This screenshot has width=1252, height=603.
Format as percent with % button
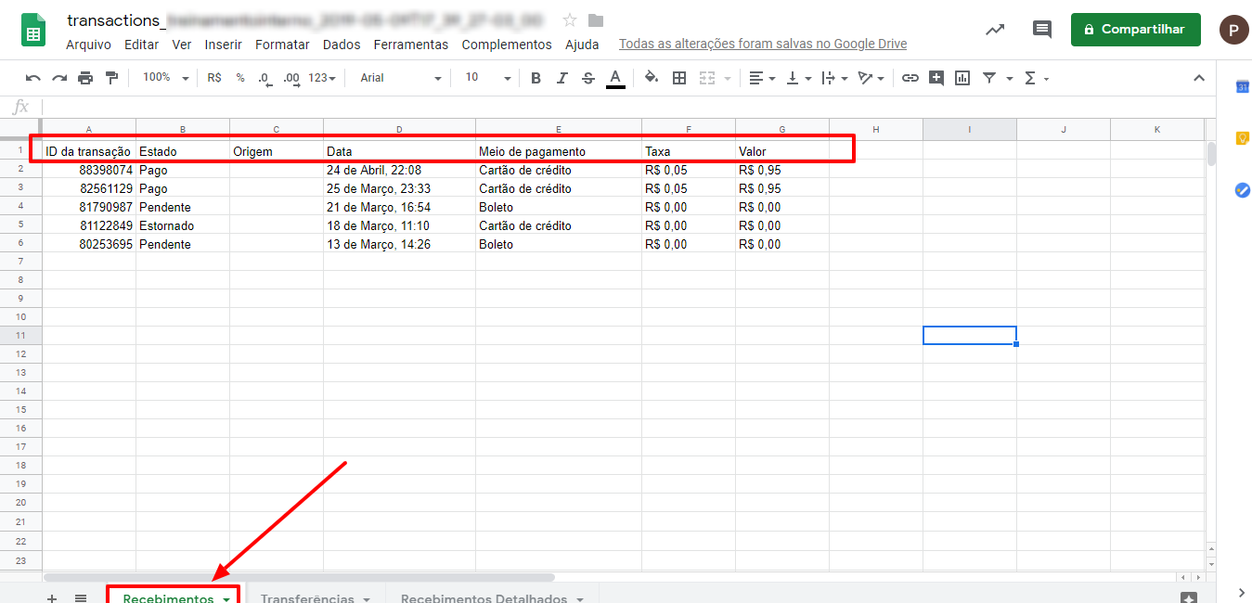[x=240, y=78]
